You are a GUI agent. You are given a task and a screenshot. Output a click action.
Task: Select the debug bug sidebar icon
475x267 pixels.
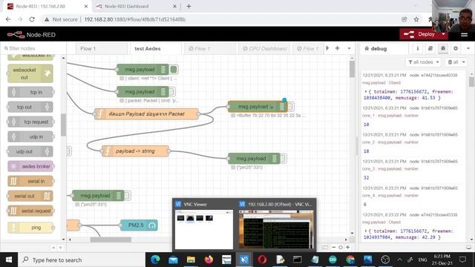tap(443, 48)
